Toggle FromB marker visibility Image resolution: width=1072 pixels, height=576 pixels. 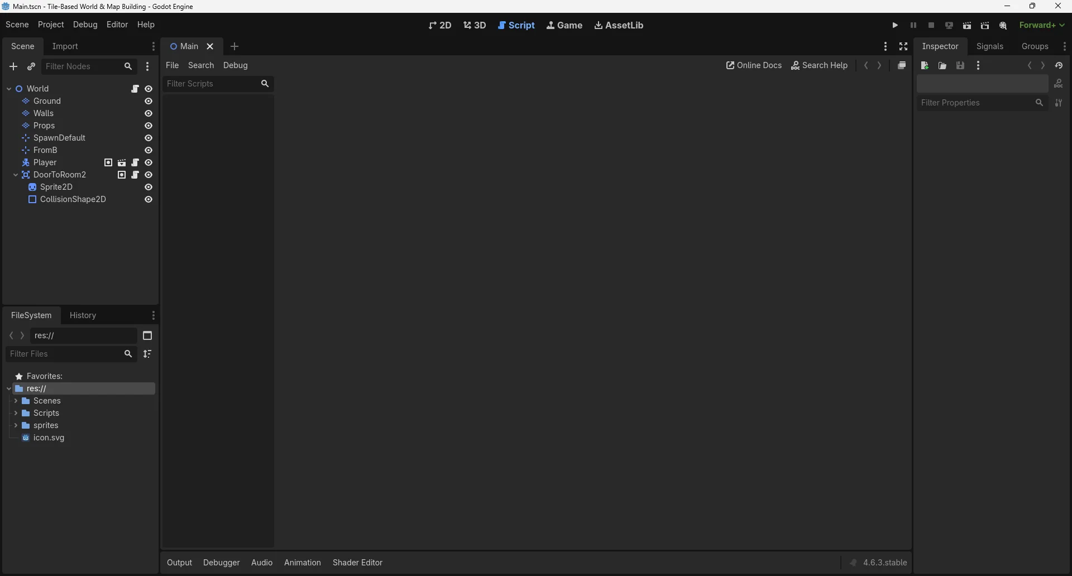[x=149, y=150]
